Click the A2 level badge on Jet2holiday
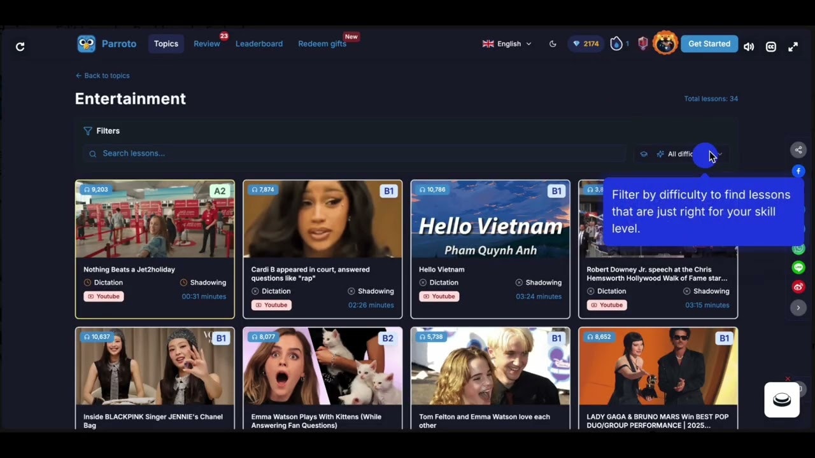815x458 pixels. click(x=220, y=191)
